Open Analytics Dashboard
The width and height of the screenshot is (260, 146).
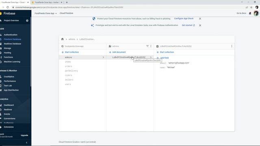pos(9,105)
